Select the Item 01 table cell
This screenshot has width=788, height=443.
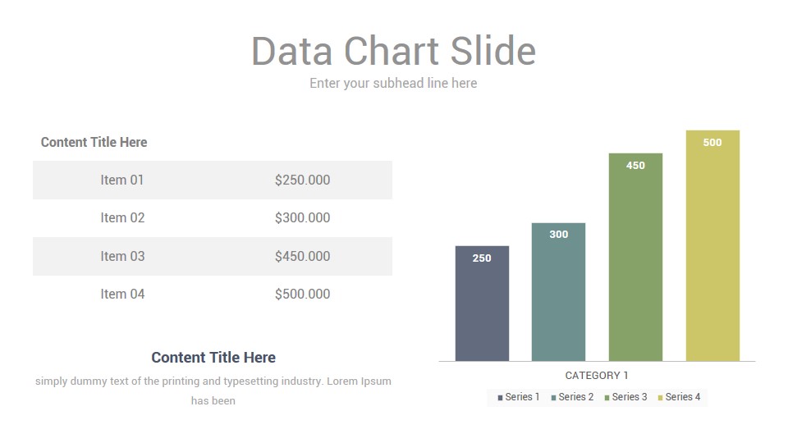(122, 180)
